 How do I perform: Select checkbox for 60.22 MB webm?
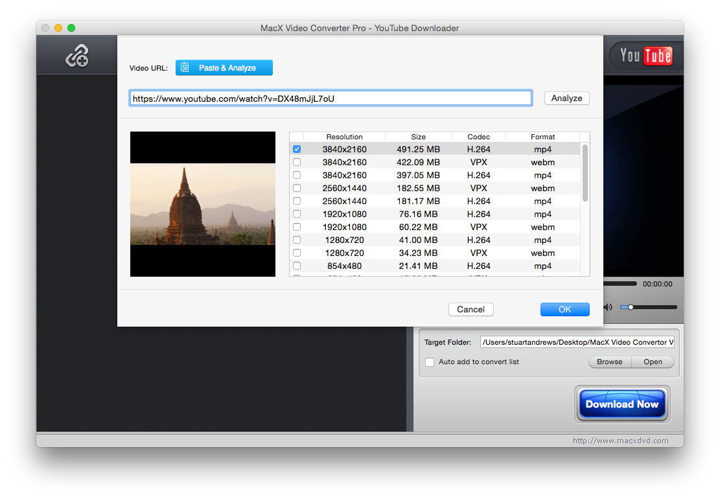point(297,227)
